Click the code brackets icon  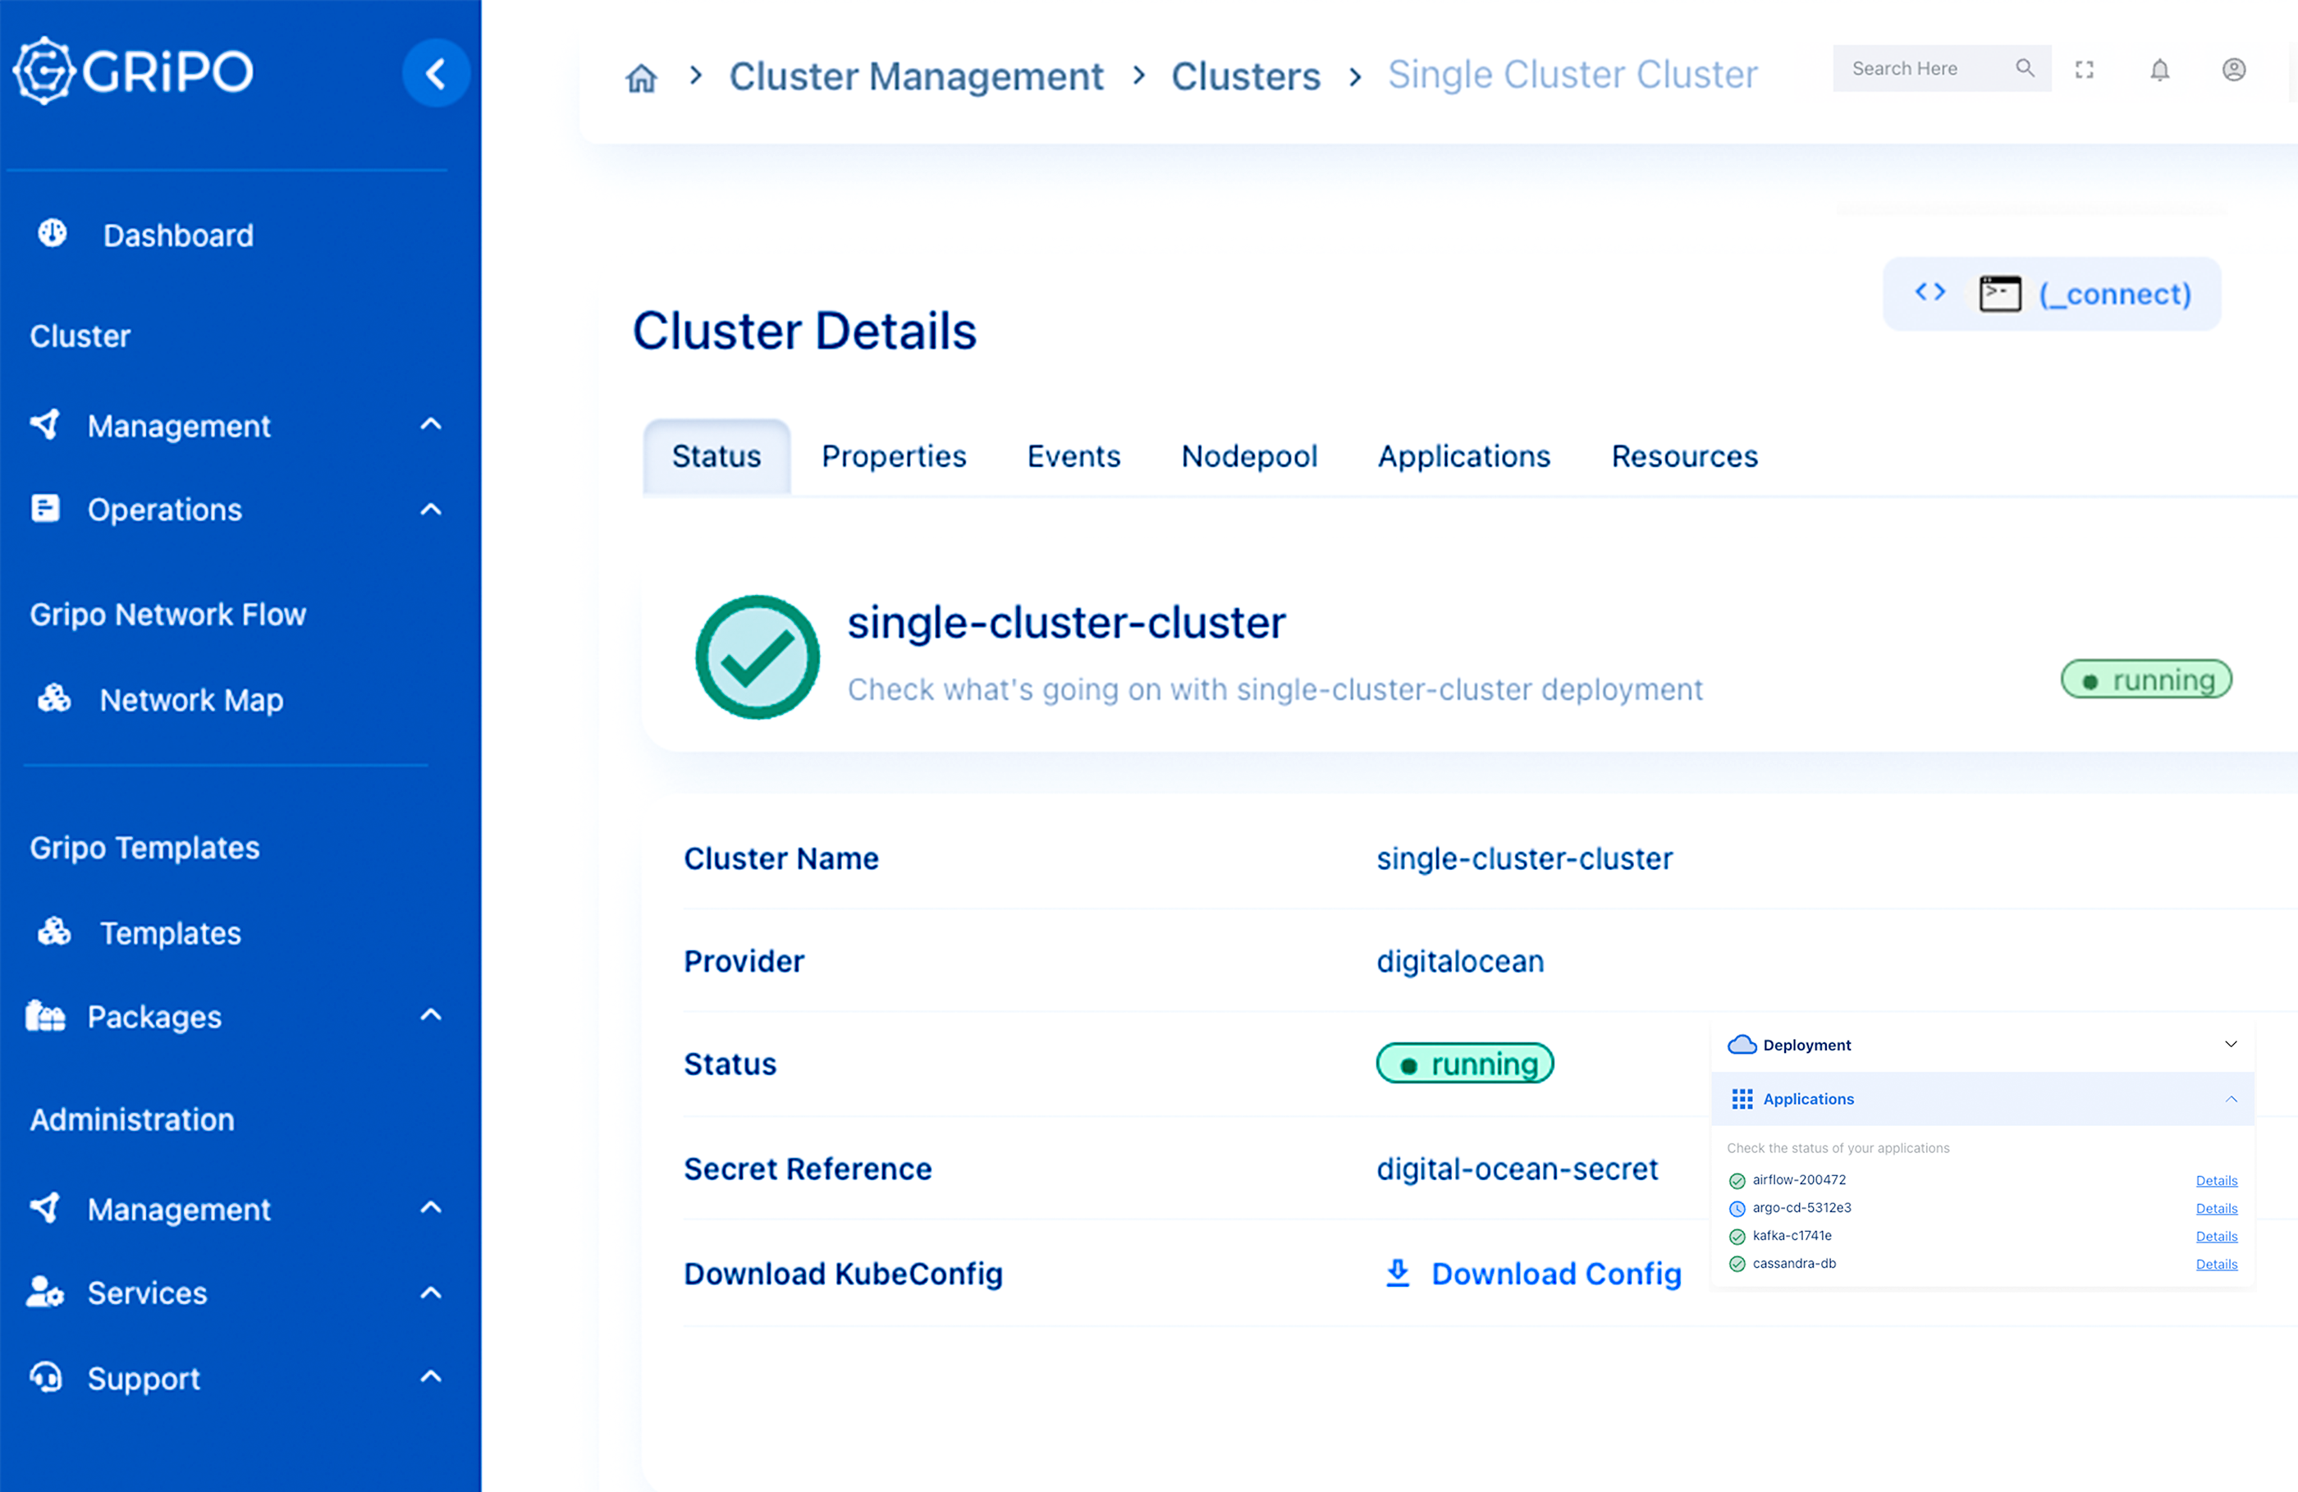click(x=1929, y=293)
